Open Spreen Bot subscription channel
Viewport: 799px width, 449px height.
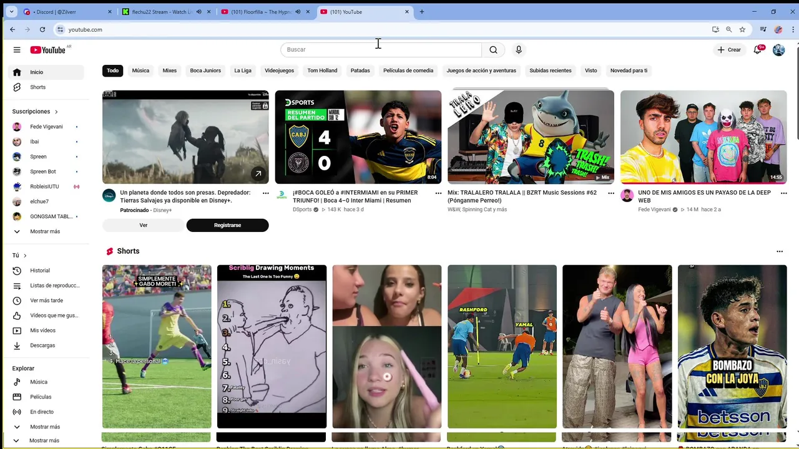[x=46, y=171]
